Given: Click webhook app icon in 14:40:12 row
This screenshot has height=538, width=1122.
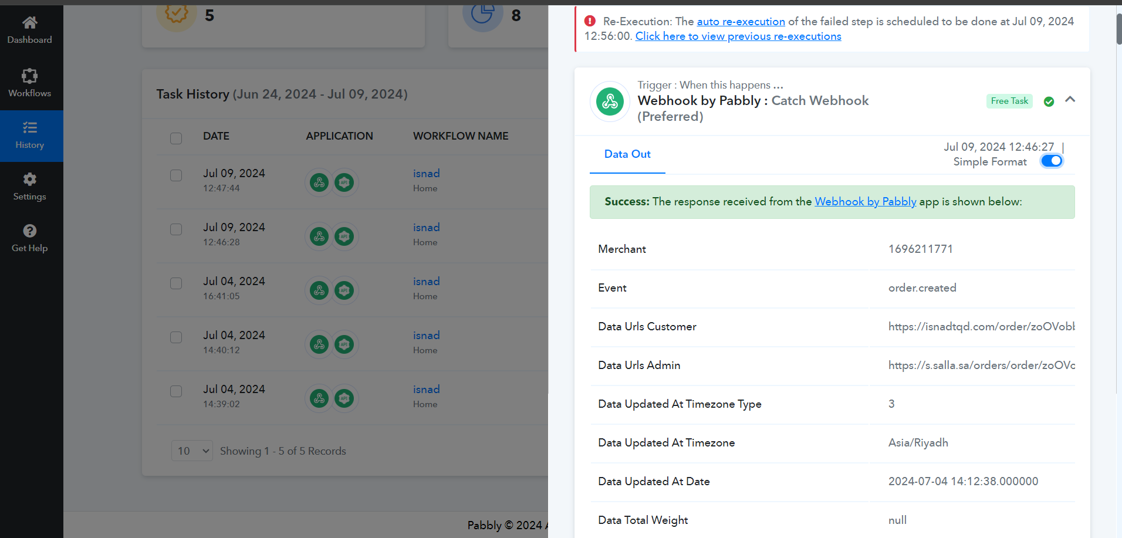Looking at the screenshot, I should [319, 344].
